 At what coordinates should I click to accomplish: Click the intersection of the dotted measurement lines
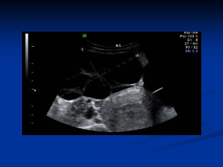tap(98, 75)
